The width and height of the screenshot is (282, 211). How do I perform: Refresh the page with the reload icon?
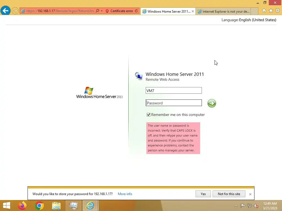pos(136,11)
